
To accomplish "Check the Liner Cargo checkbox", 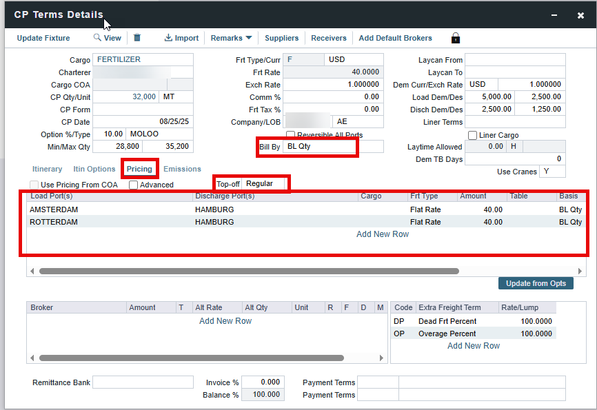I will click(x=473, y=135).
